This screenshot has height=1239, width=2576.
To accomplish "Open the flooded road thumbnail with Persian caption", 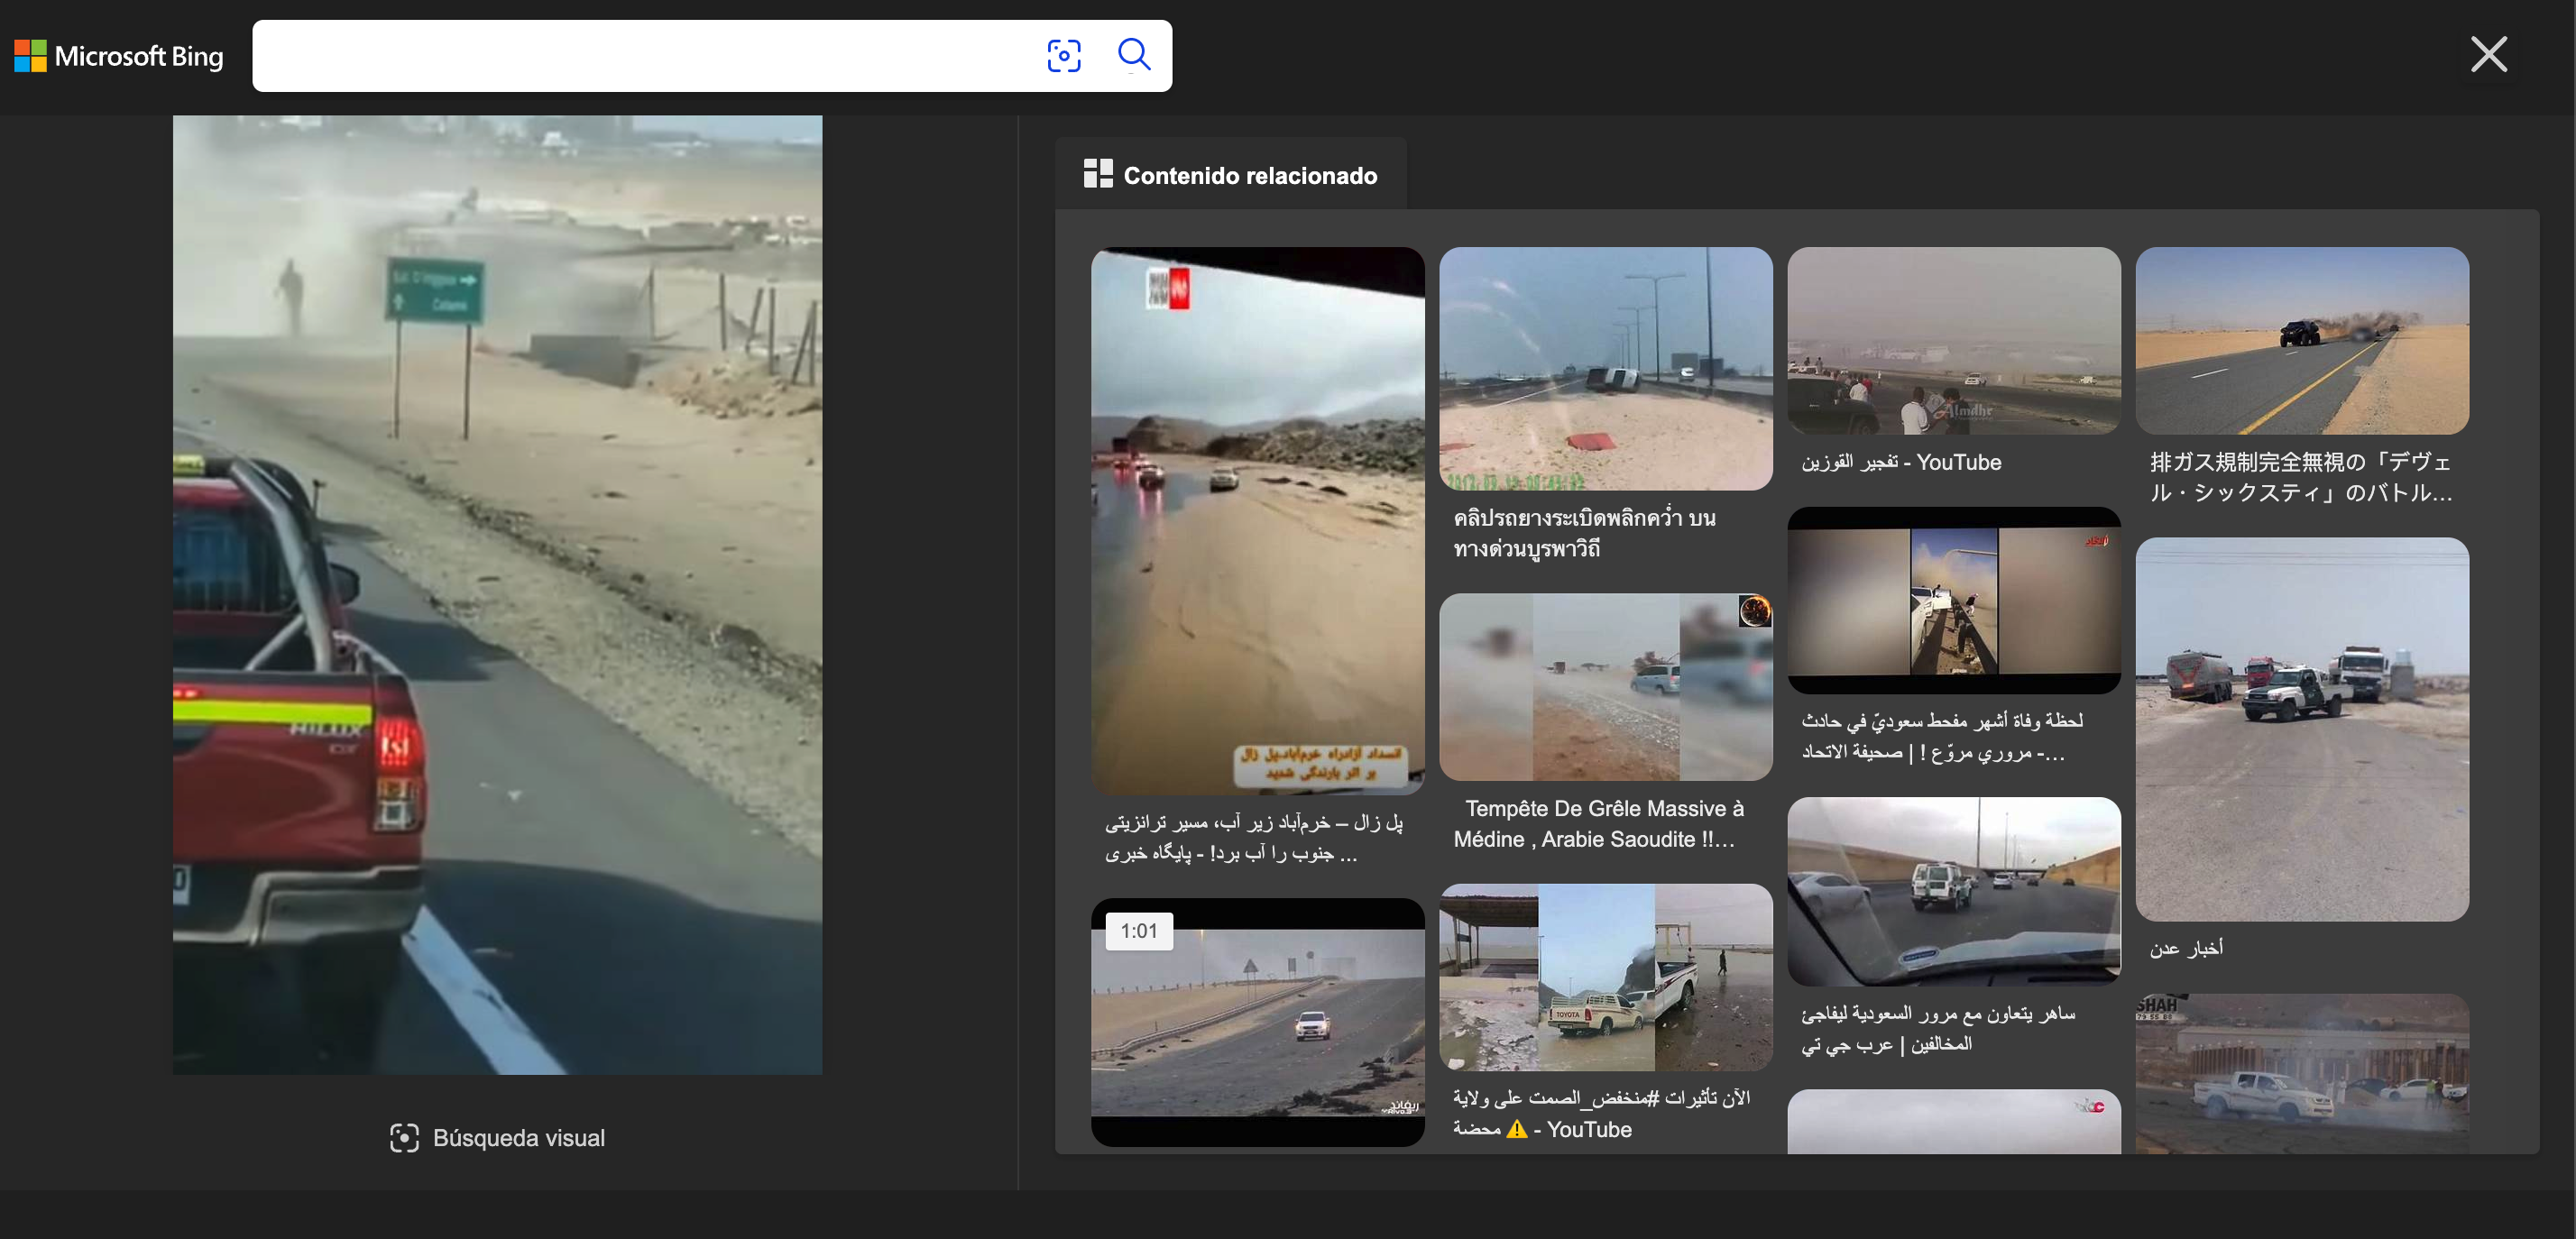I will [x=1257, y=520].
